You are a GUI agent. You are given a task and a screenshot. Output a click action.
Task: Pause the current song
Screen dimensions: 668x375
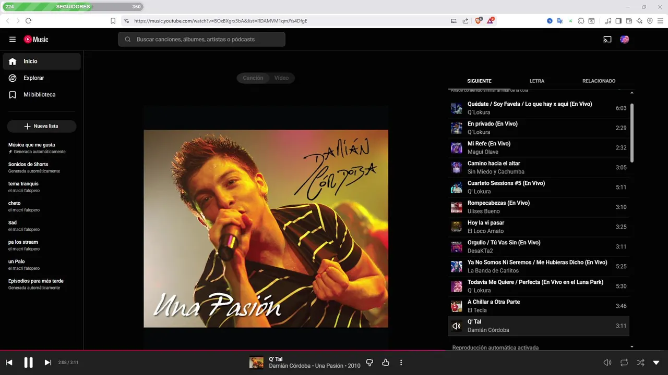pyautogui.click(x=29, y=362)
